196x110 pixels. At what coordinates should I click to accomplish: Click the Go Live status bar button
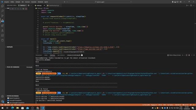tap(186, 105)
